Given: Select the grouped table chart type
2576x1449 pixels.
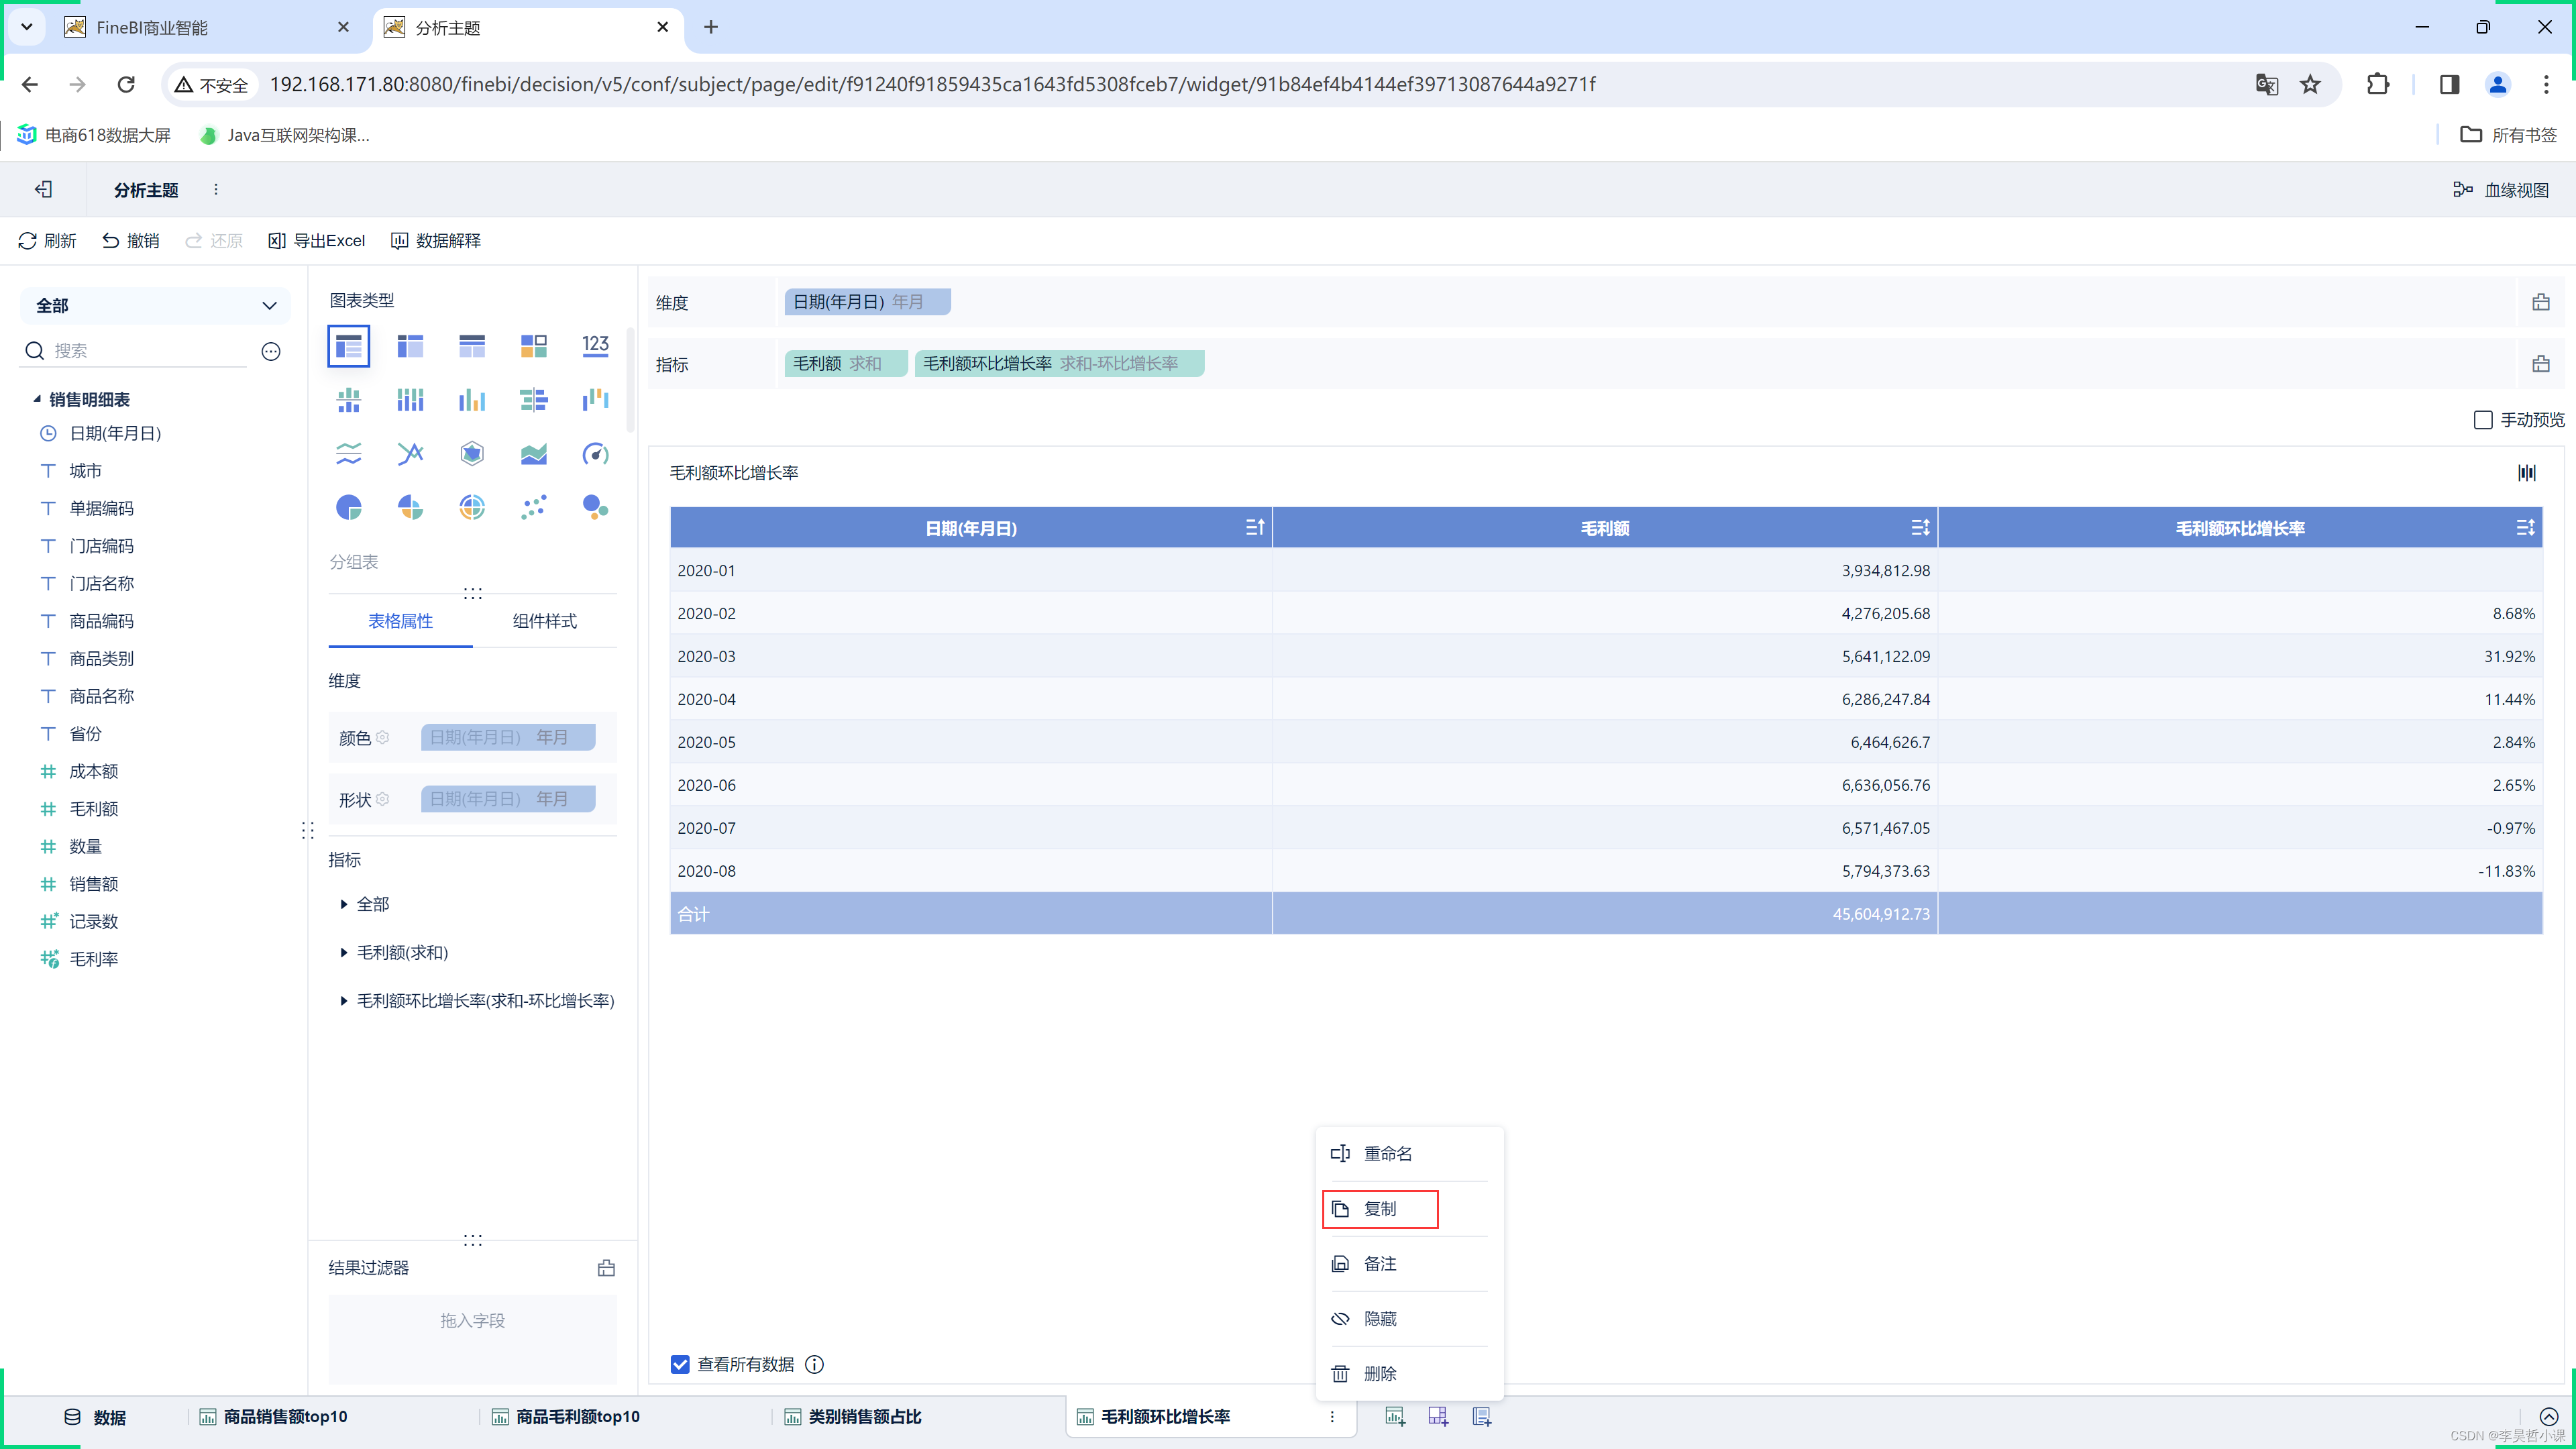Looking at the screenshot, I should point(348,346).
